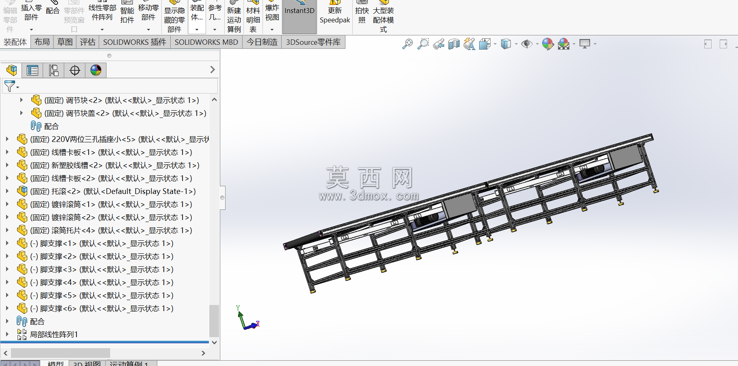This screenshot has width=738, height=366.
Task: Click 更新 Speedpak button
Action: (334, 15)
